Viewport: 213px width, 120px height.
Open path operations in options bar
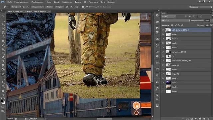coord(67,7)
